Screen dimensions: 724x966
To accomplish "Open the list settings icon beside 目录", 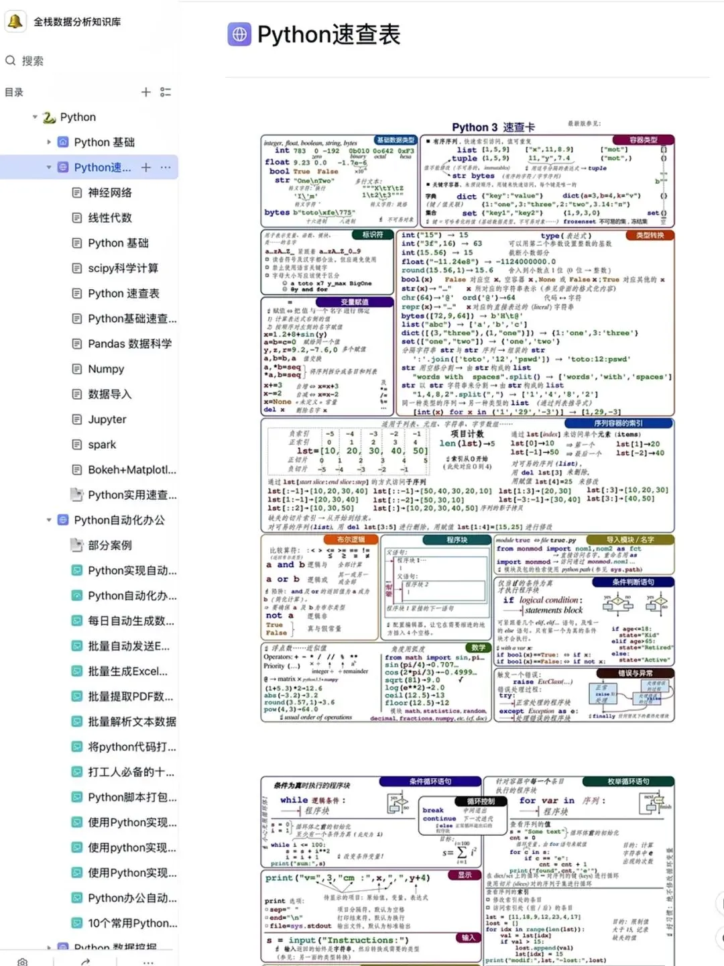I will point(166,92).
